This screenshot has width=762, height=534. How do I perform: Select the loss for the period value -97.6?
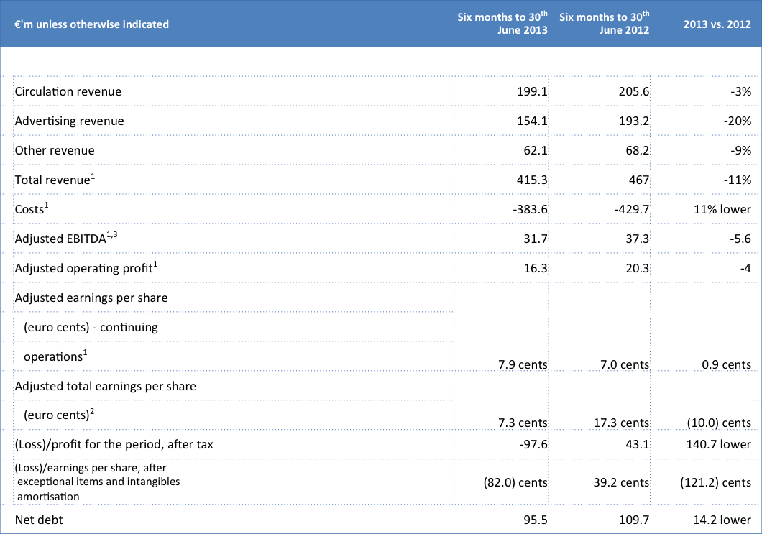[533, 446]
